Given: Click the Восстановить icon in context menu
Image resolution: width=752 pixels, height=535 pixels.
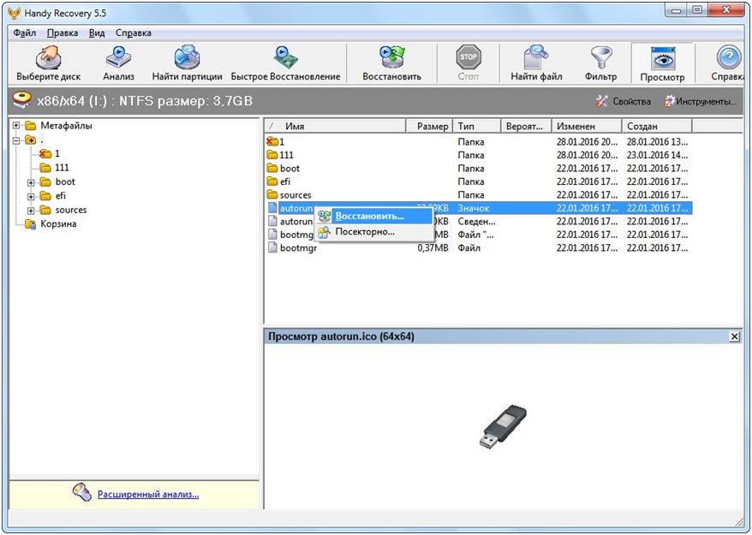Looking at the screenshot, I should [x=325, y=217].
